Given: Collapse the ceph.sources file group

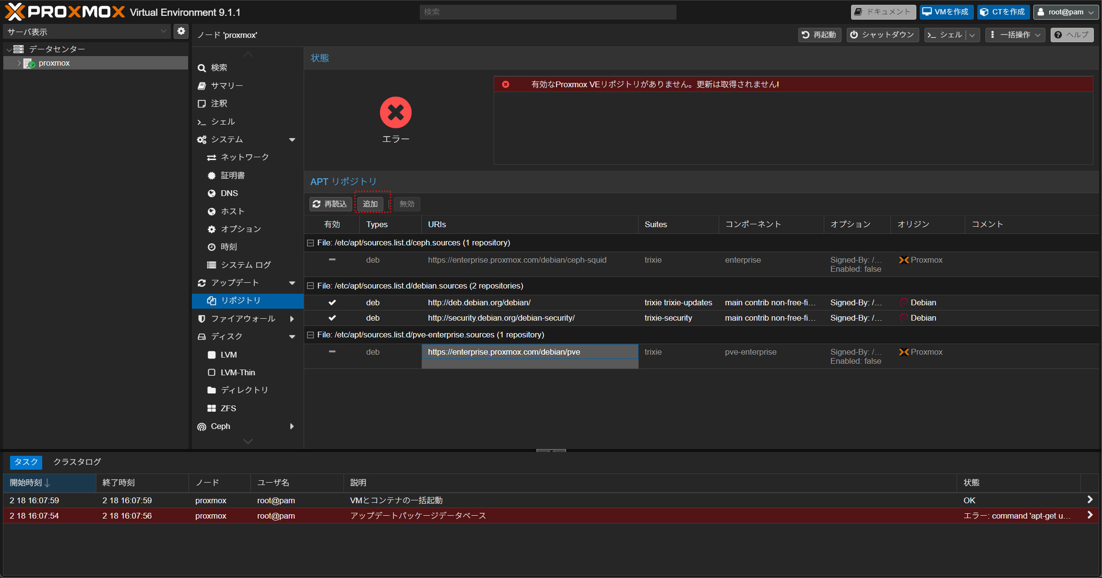Looking at the screenshot, I should [310, 243].
